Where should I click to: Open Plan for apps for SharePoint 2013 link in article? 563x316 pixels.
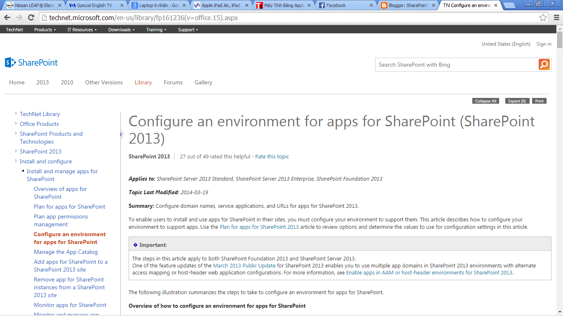pos(259,227)
